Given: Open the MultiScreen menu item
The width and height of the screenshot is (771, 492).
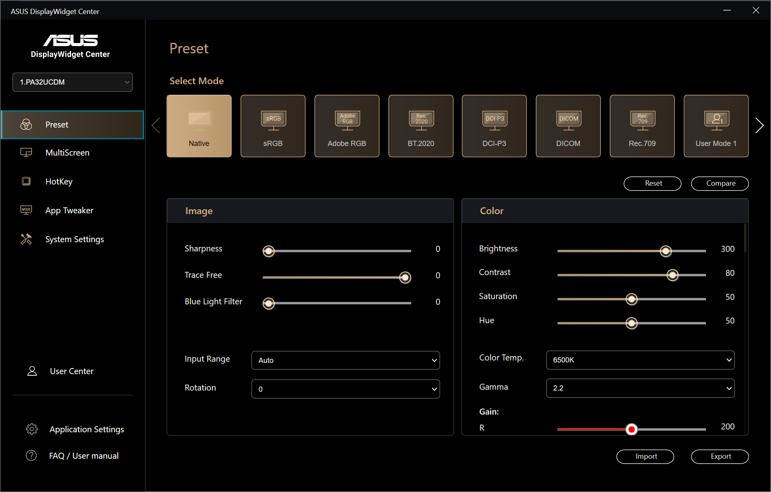Looking at the screenshot, I should point(67,153).
